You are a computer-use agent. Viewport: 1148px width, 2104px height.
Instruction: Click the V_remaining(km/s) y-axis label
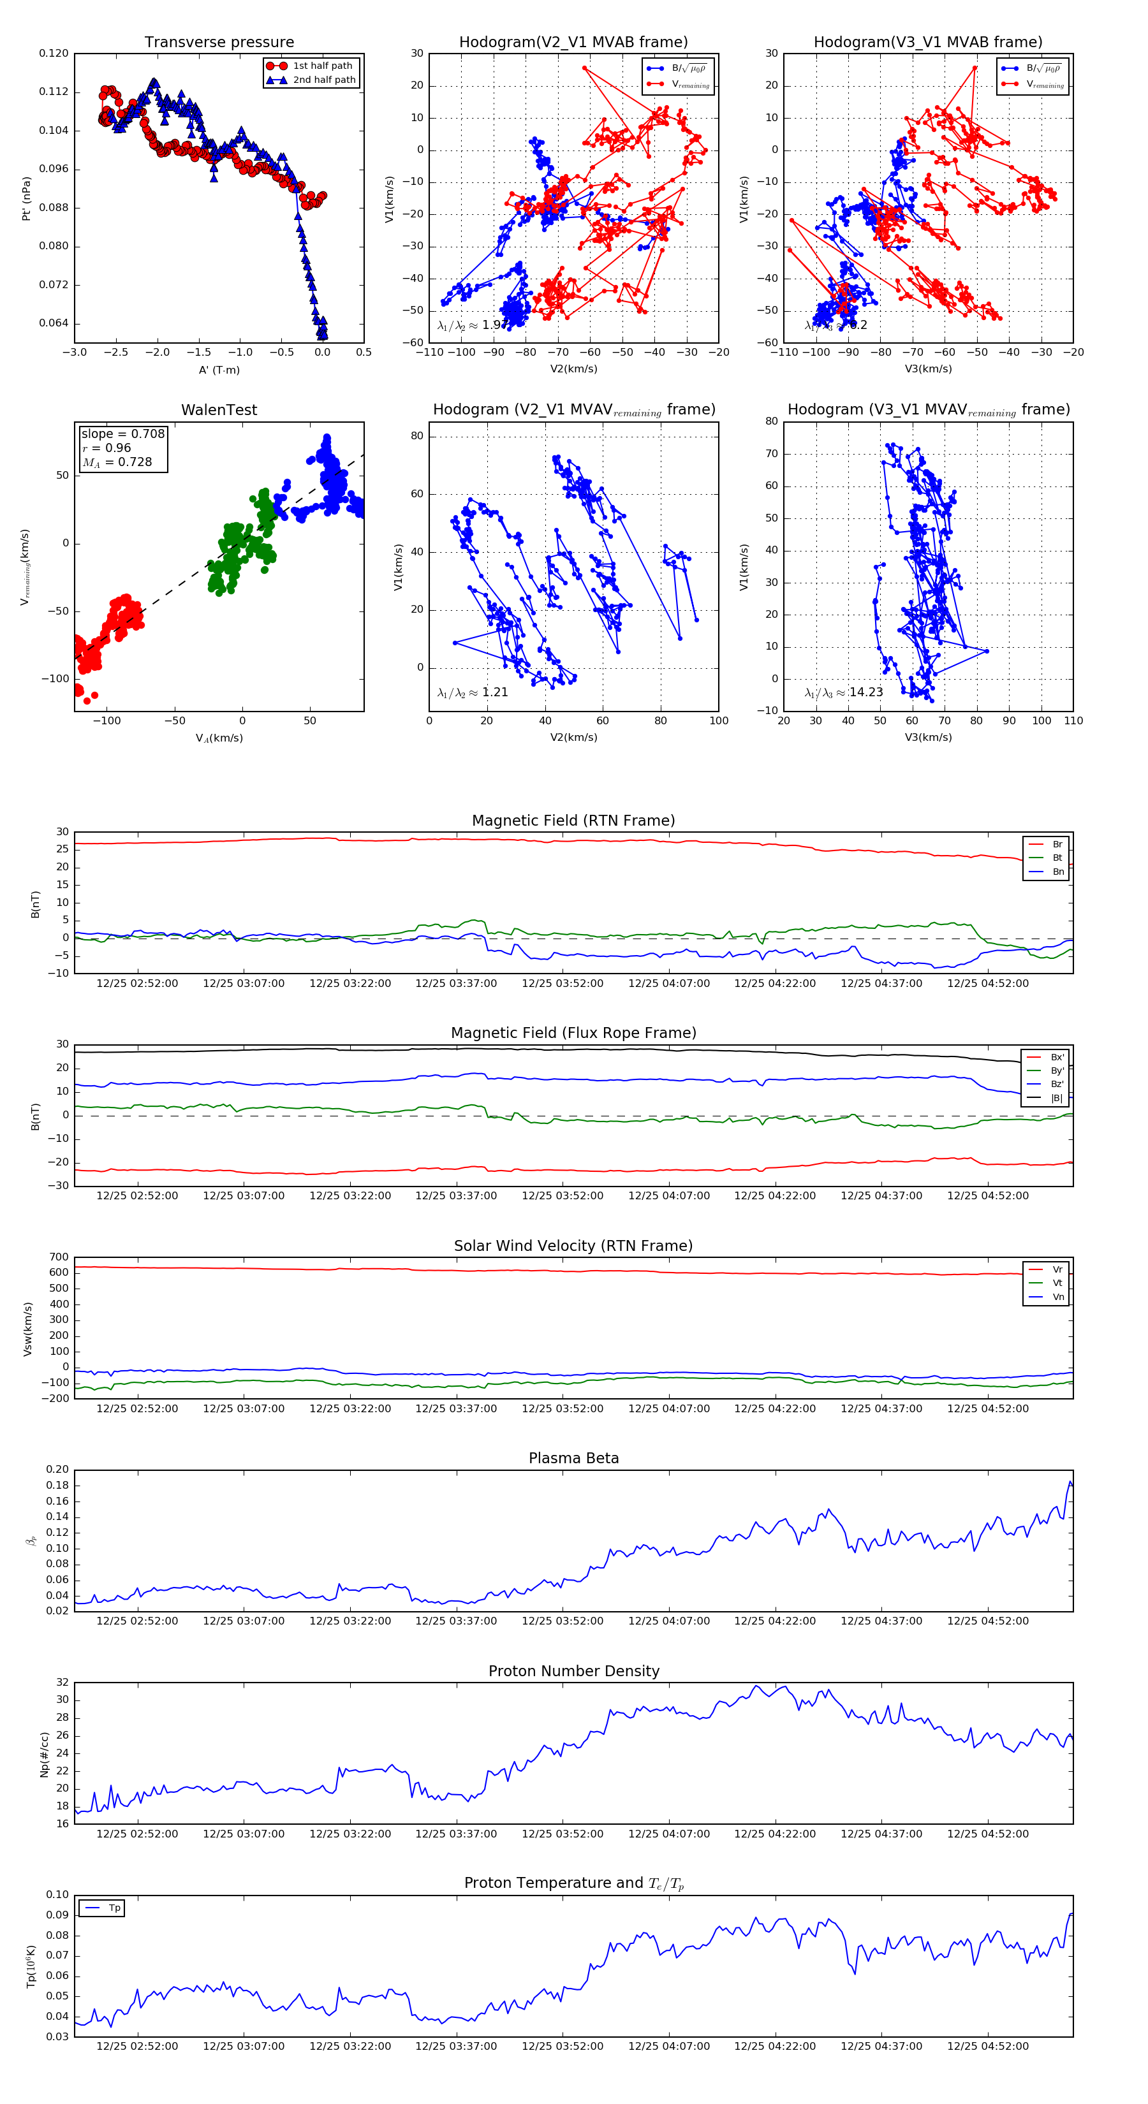(x=26, y=567)
